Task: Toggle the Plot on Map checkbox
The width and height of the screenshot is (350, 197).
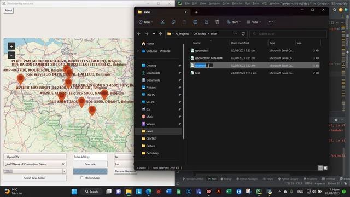Action: coord(81,178)
